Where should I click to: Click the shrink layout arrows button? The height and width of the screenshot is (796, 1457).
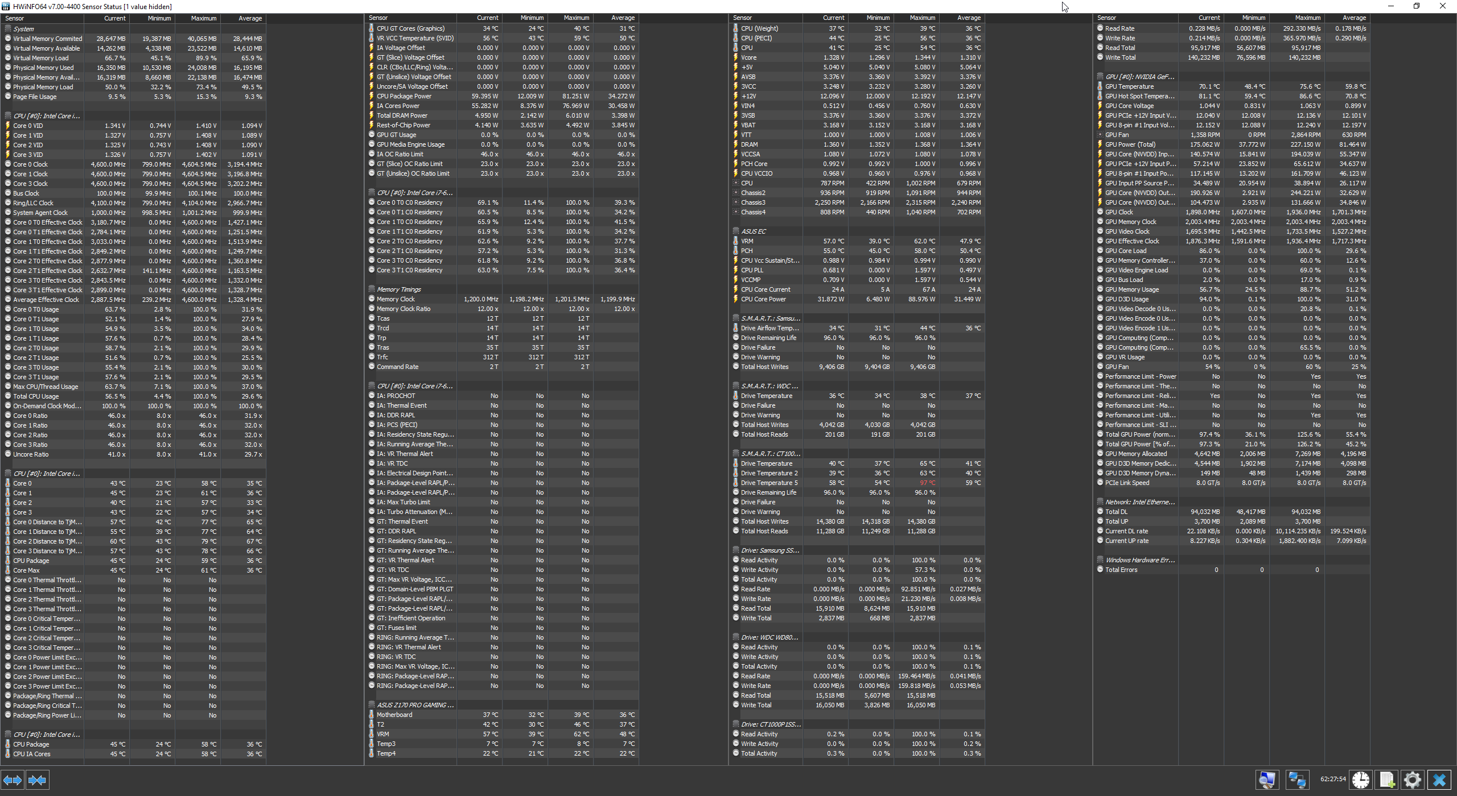[x=37, y=780]
